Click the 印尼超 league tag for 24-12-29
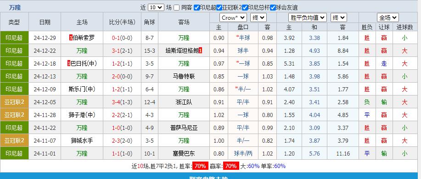Viewport: 421px width, 179px height. [14, 38]
